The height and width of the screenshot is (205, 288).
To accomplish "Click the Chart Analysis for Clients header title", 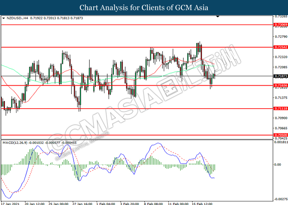I will coord(144,8).
